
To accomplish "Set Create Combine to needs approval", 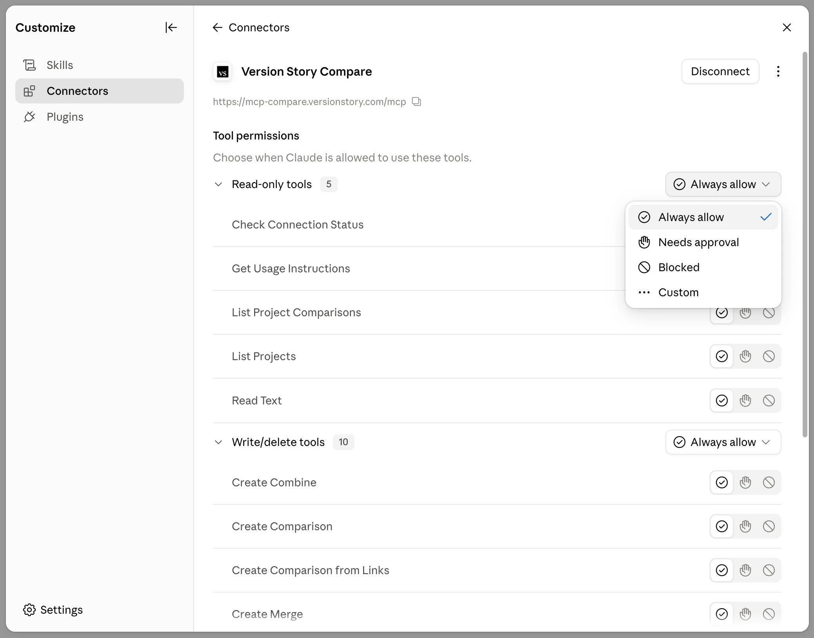I will click(x=745, y=482).
